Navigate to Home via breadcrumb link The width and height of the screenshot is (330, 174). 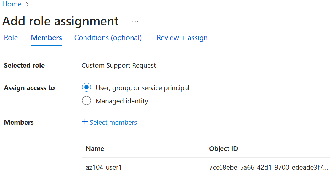(x=12, y=4)
